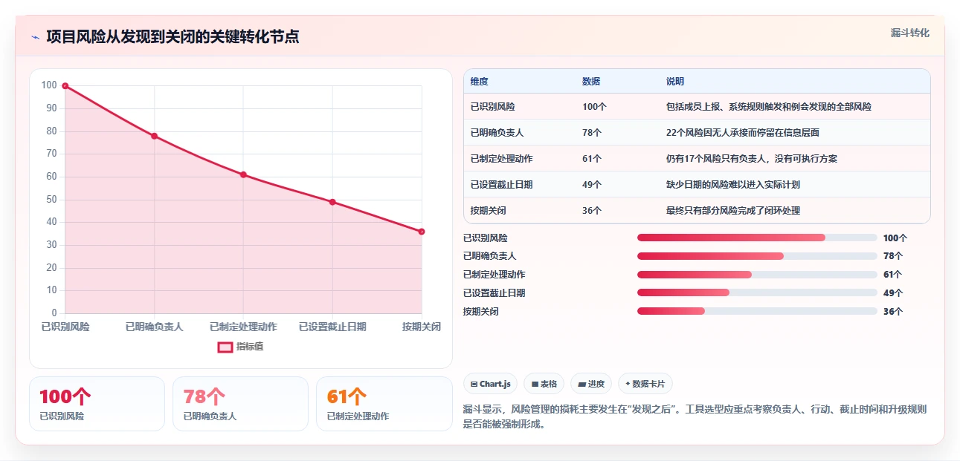Image resolution: width=960 pixels, height=461 pixels.
Task: Click the 49个 value beside progress bar
Action: (893, 293)
